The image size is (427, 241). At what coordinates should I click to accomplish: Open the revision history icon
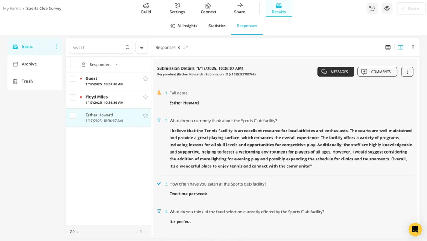372,9
